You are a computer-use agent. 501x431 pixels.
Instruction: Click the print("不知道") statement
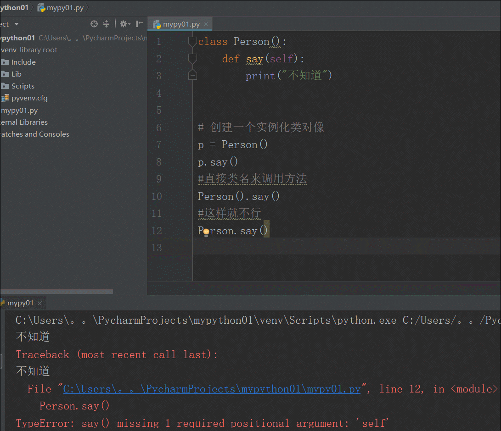tap(289, 76)
